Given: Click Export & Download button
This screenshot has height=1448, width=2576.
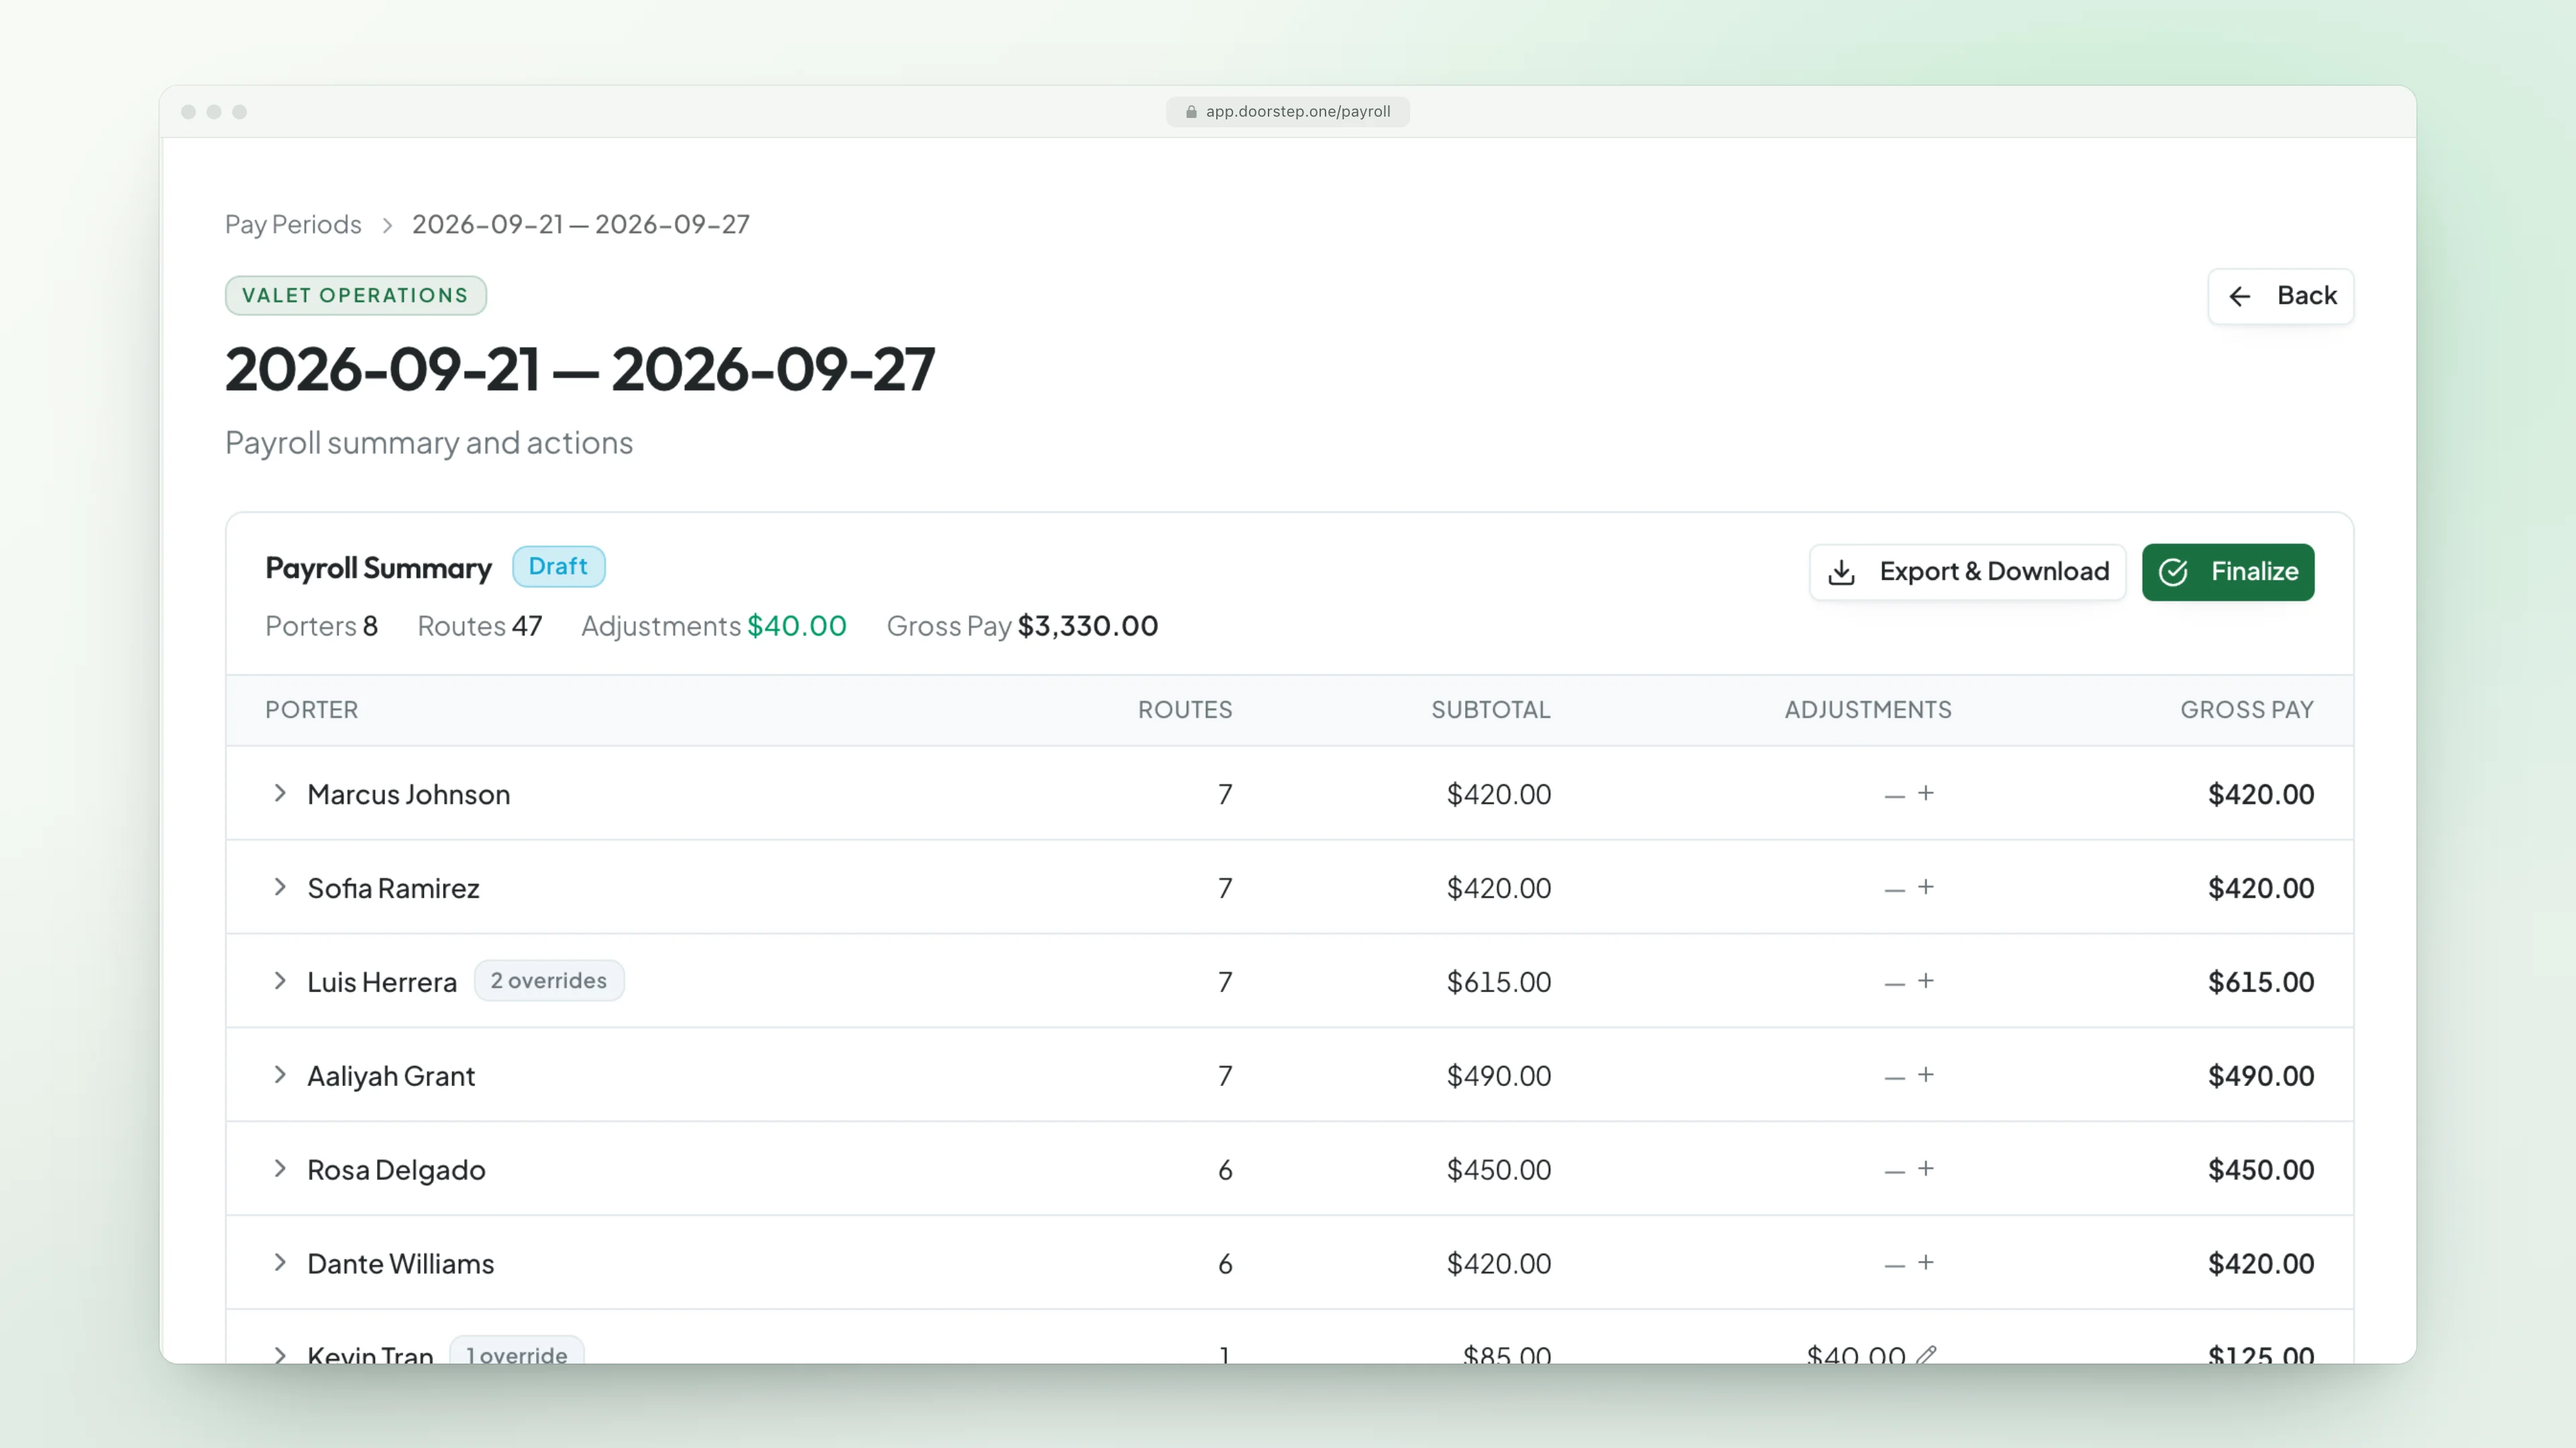Looking at the screenshot, I should point(1967,572).
